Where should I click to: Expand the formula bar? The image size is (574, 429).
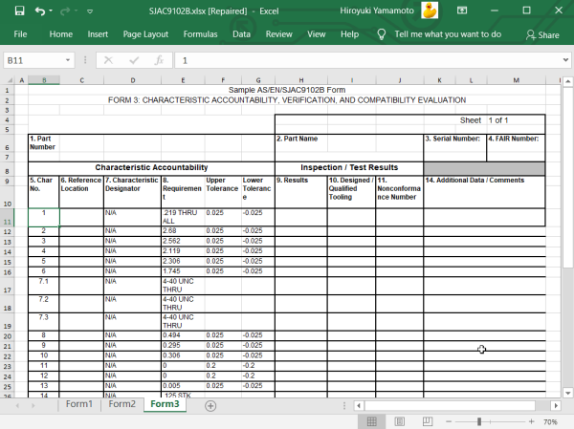[x=563, y=59]
